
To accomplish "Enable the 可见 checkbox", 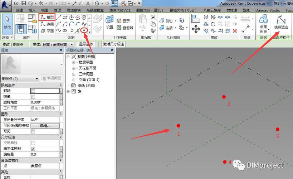I will tap(33, 131).
